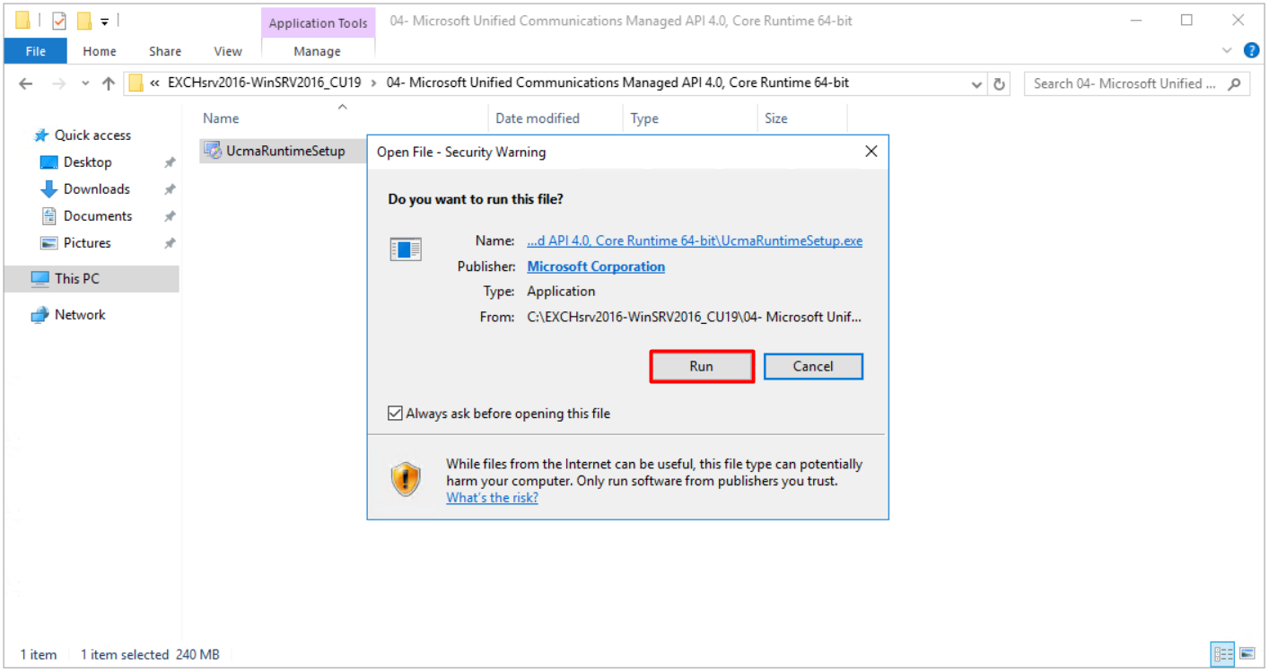Open the Explorer Help question mark icon

tap(1252, 50)
